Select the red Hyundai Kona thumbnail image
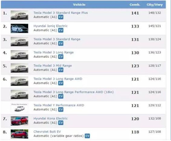Screen dimensions: 171x141 pos(19,121)
